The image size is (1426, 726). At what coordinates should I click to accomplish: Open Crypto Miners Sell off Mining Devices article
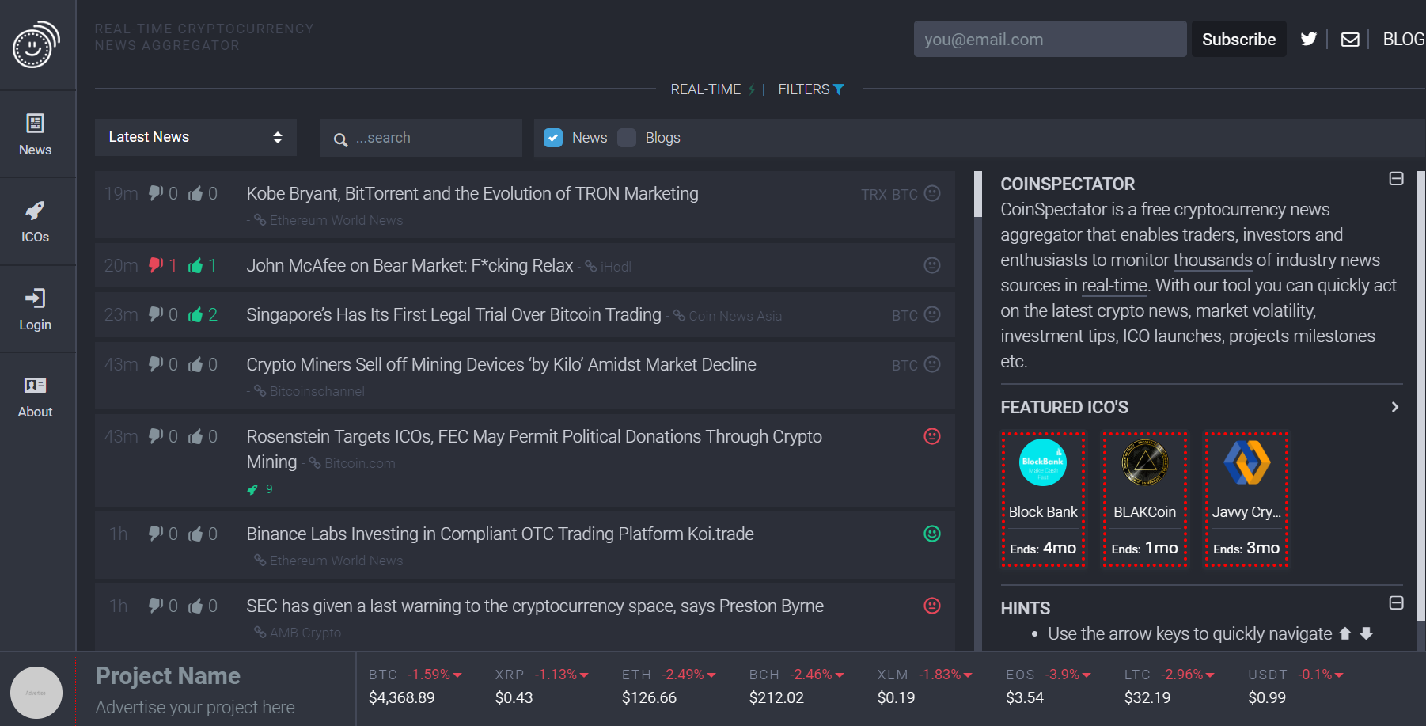click(x=501, y=364)
